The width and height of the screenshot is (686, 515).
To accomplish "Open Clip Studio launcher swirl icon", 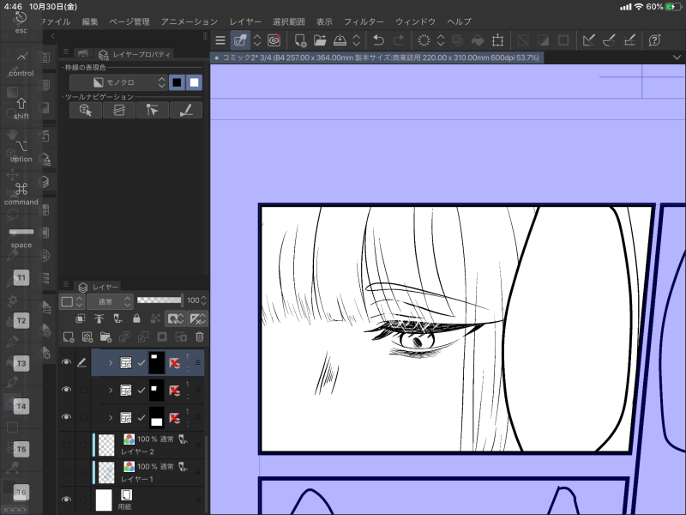I will (x=274, y=40).
